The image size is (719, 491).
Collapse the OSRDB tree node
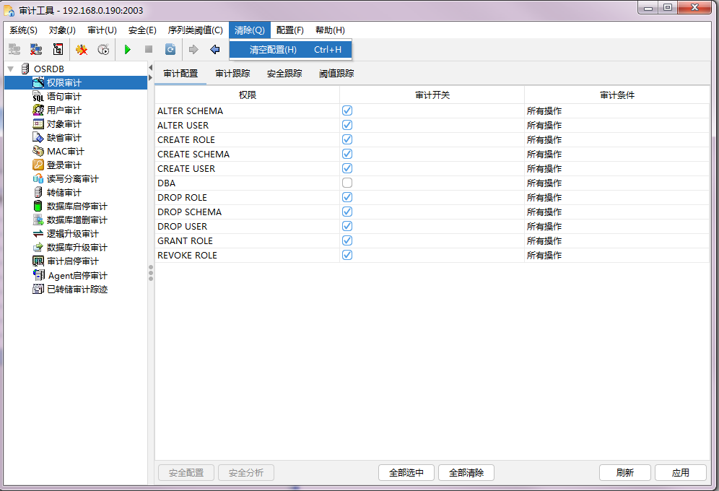click(9, 68)
